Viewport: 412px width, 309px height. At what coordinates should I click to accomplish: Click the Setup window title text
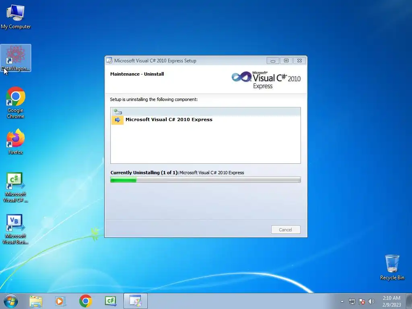155,61
